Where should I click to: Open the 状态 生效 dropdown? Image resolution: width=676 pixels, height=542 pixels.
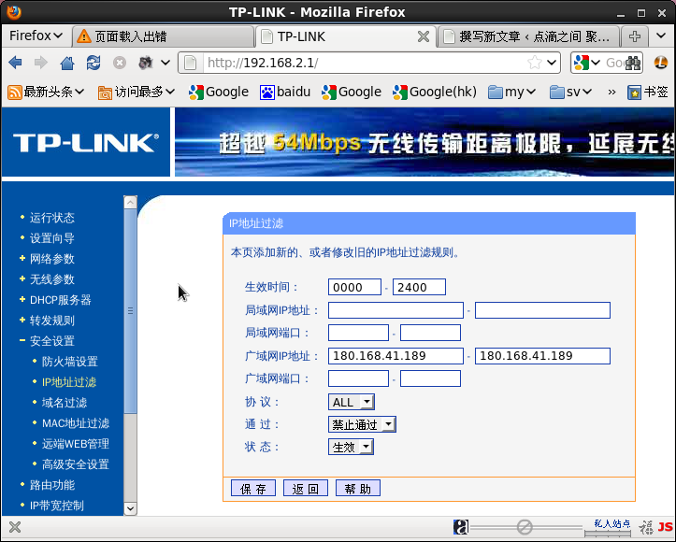pyautogui.click(x=351, y=447)
